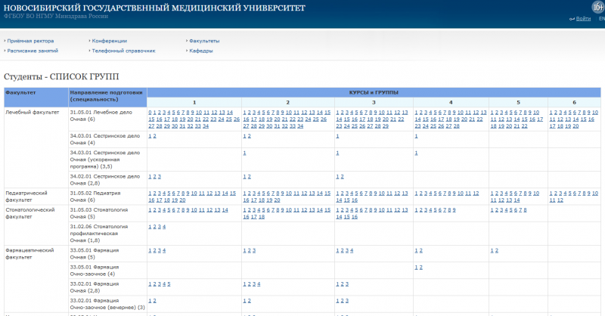Navigate to Факультеты menu item

205,40
